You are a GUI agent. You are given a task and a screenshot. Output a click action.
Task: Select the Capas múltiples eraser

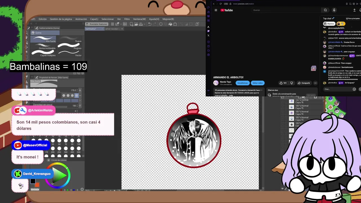(43, 53)
